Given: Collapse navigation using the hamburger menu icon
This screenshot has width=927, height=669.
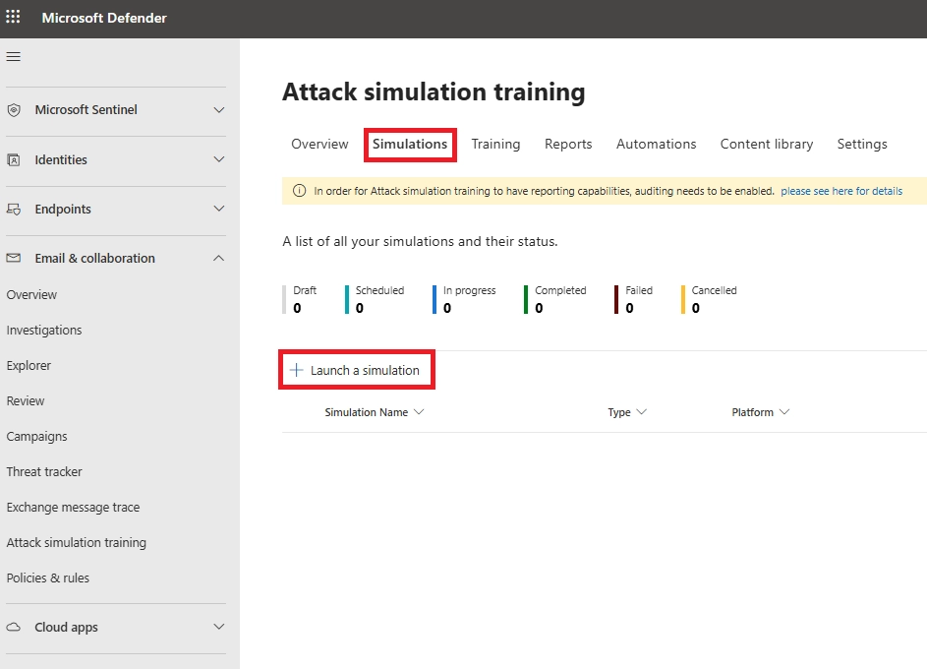Looking at the screenshot, I should 13,56.
